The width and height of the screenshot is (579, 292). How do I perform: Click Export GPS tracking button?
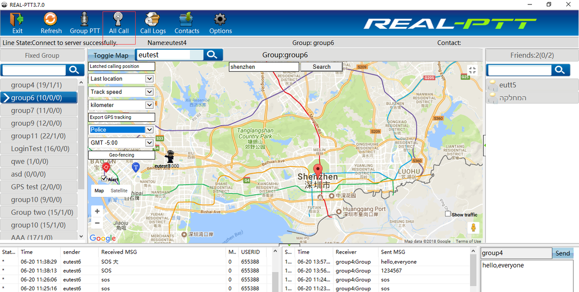coord(122,117)
